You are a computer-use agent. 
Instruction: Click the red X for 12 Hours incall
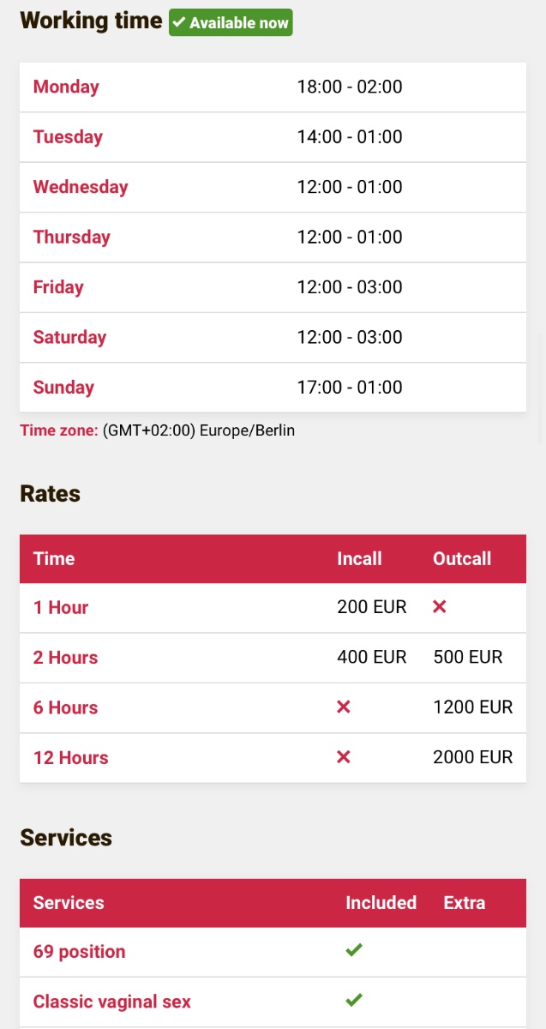344,756
